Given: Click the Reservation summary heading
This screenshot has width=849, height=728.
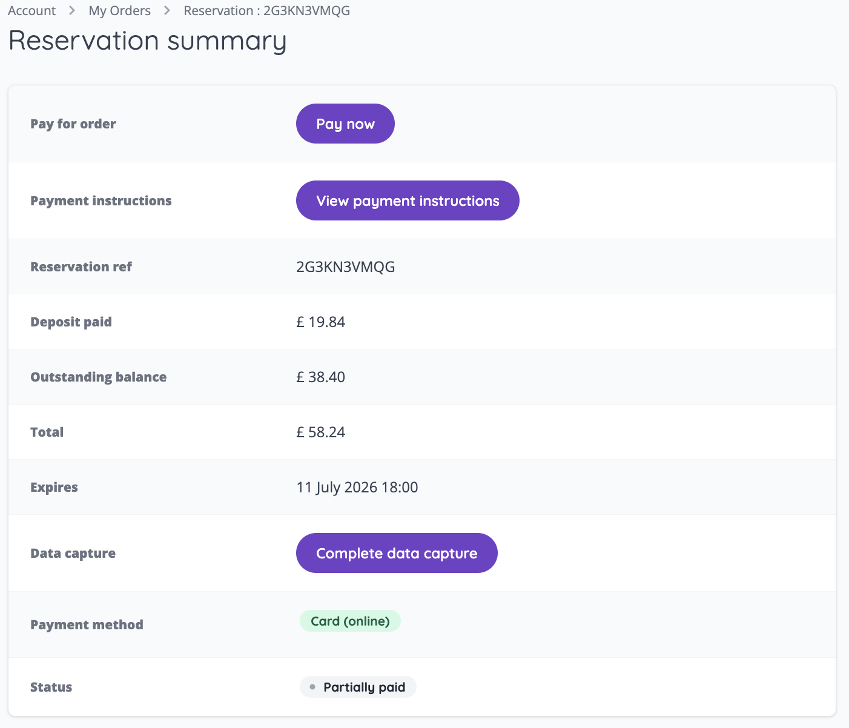Looking at the screenshot, I should click(147, 41).
